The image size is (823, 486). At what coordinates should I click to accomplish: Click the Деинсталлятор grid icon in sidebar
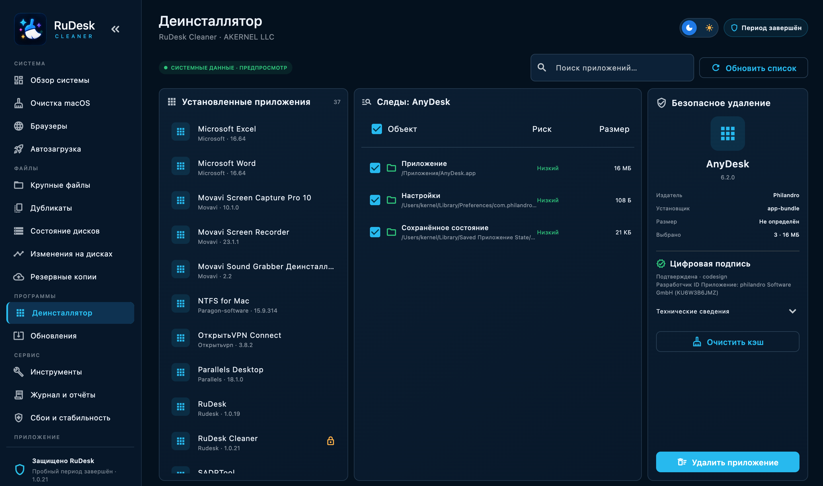20,313
